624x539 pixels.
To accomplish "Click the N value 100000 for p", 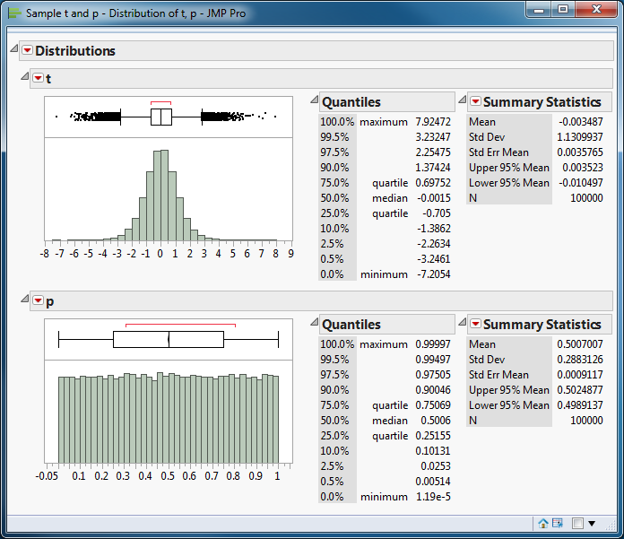I will click(x=586, y=421).
